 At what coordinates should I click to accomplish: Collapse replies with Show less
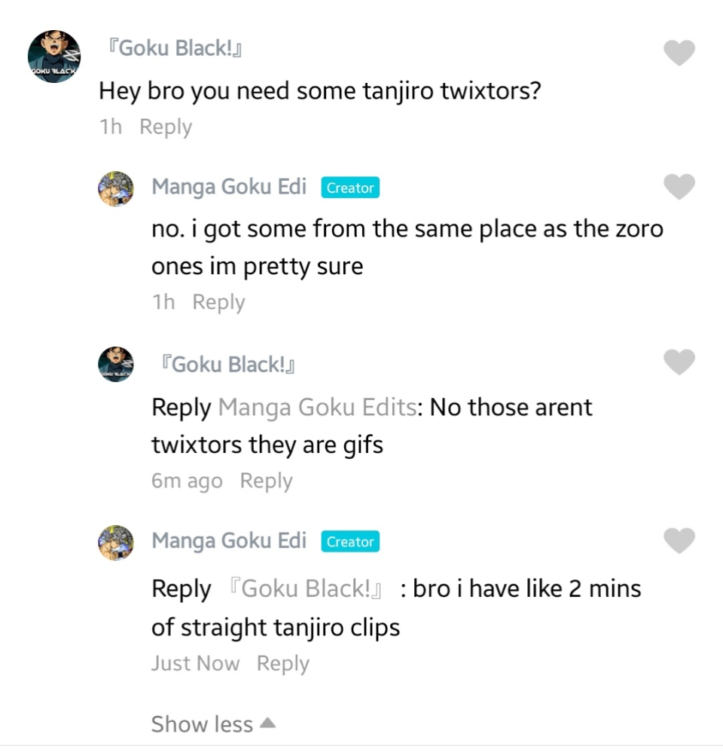(x=213, y=724)
